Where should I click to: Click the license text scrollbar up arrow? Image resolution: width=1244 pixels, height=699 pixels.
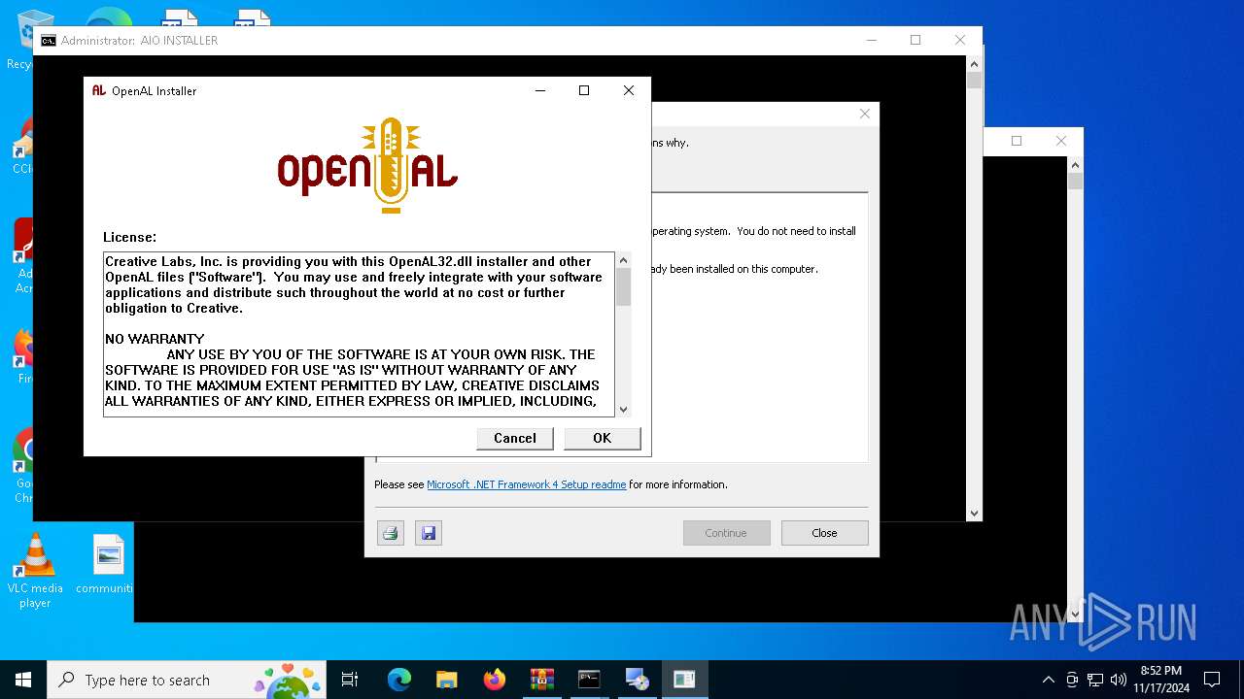pyautogui.click(x=624, y=260)
